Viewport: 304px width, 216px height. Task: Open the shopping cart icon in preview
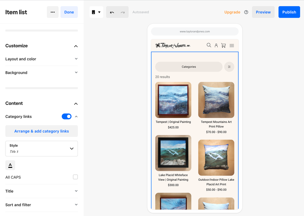coord(223,45)
